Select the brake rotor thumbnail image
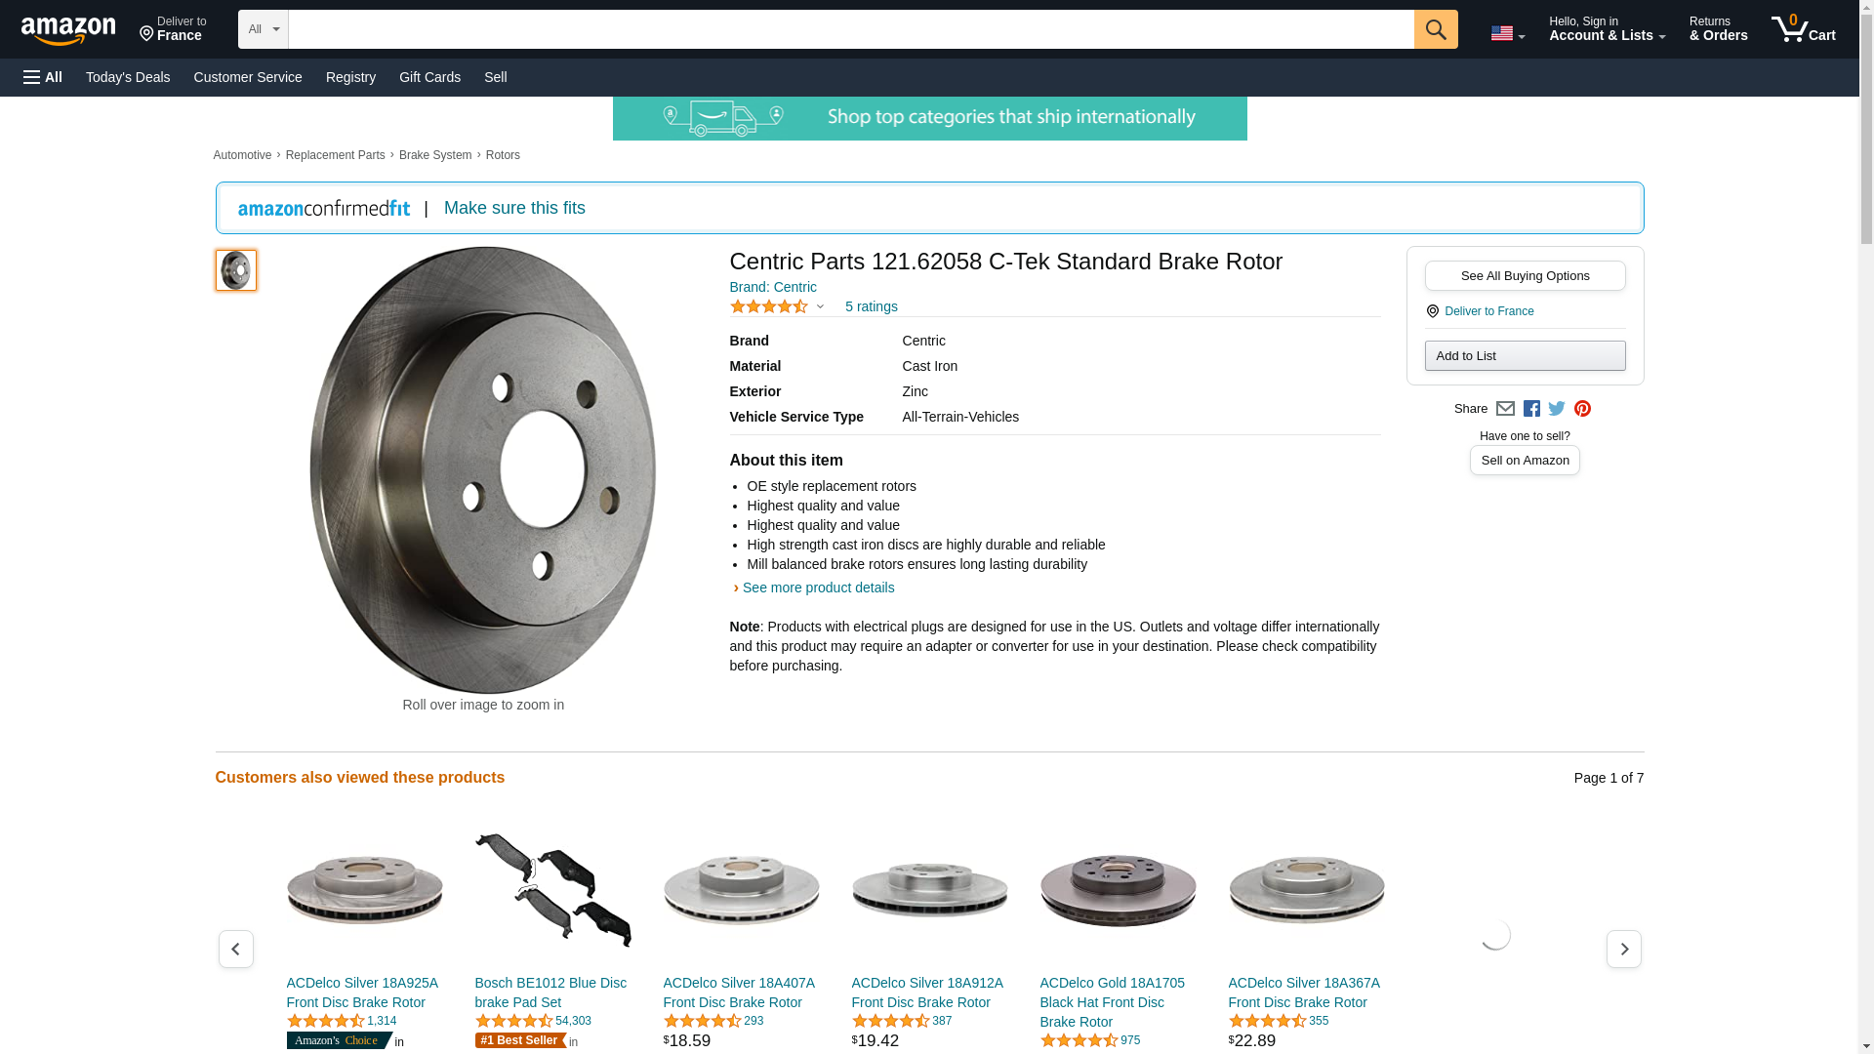This screenshot has width=1874, height=1054. (236, 270)
